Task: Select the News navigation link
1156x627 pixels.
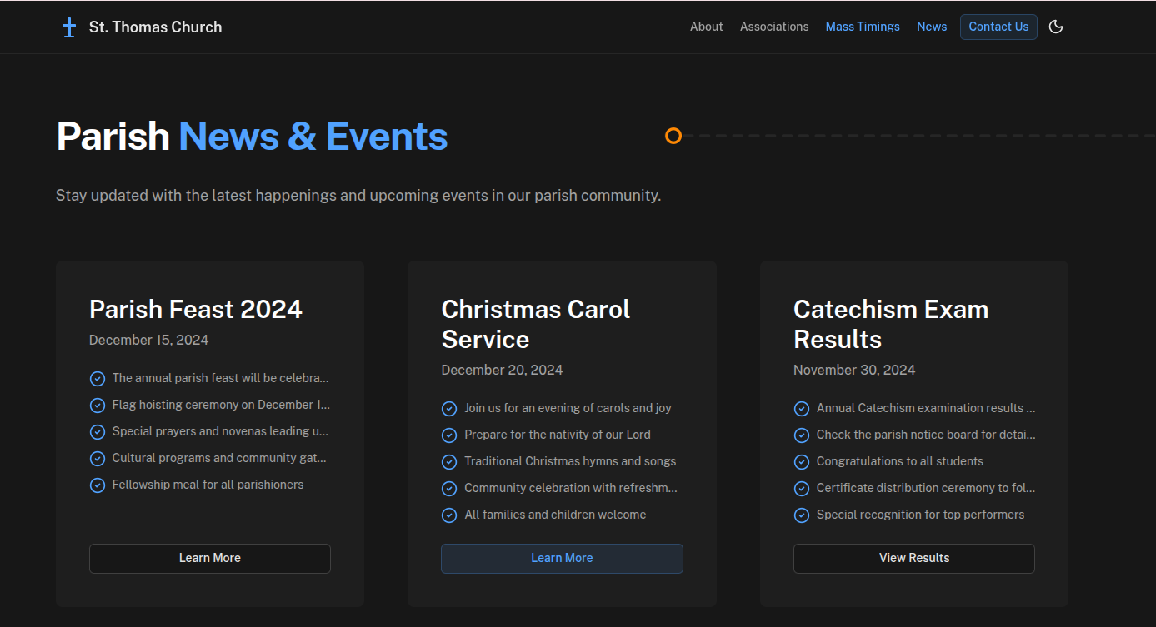Action: [x=932, y=27]
